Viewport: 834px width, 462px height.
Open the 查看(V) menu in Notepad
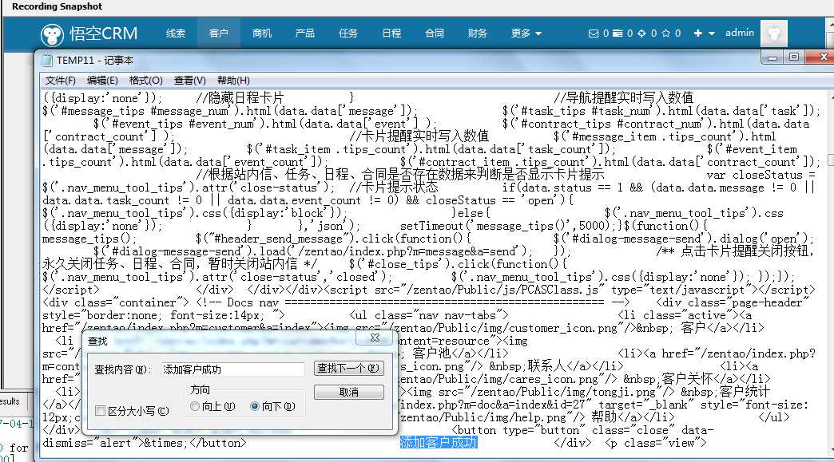tap(189, 81)
